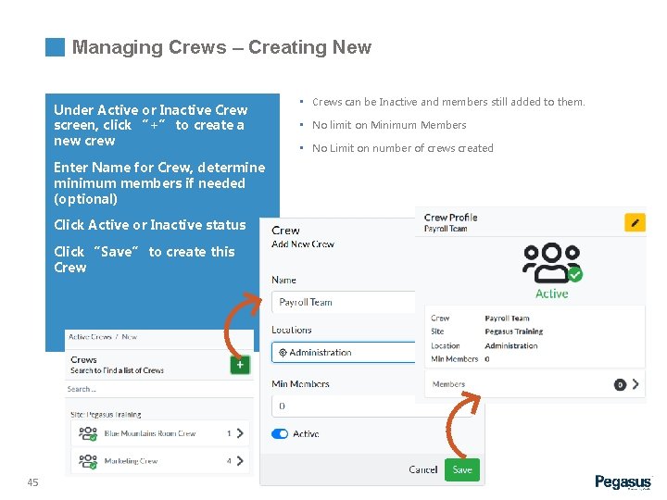Click the location target icon in Locations field
Screen dimensions: 667x500
click(283, 353)
